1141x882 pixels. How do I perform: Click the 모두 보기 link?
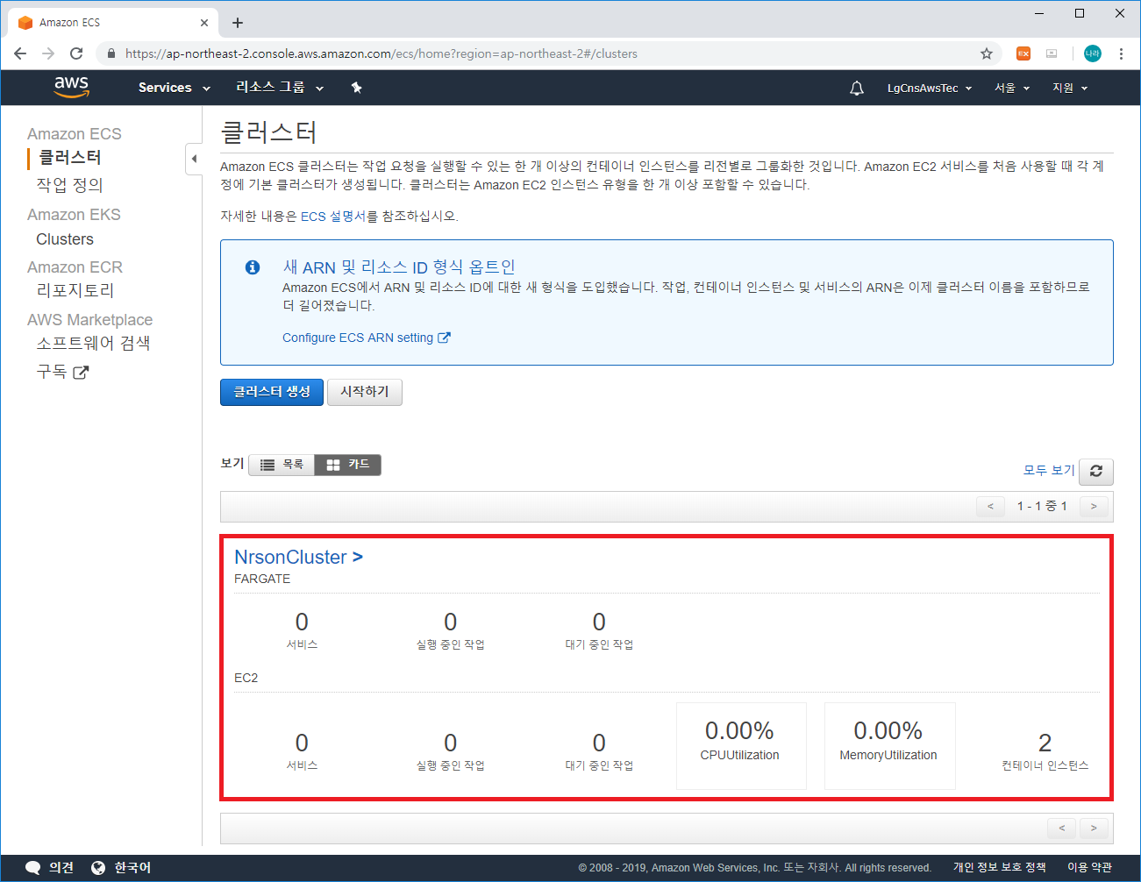coord(1049,471)
